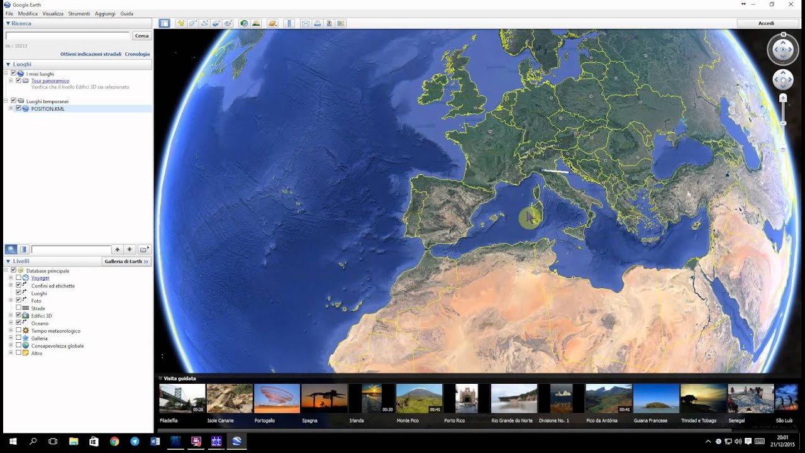805x453 pixels.
Task: Select the Add Polygon tool
Action: [193, 23]
